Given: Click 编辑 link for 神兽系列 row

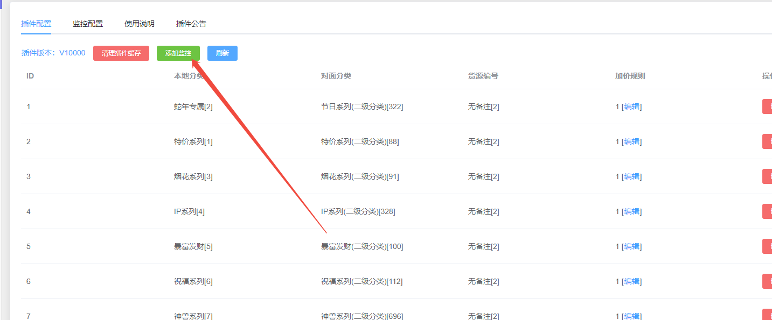Looking at the screenshot, I should (632, 316).
